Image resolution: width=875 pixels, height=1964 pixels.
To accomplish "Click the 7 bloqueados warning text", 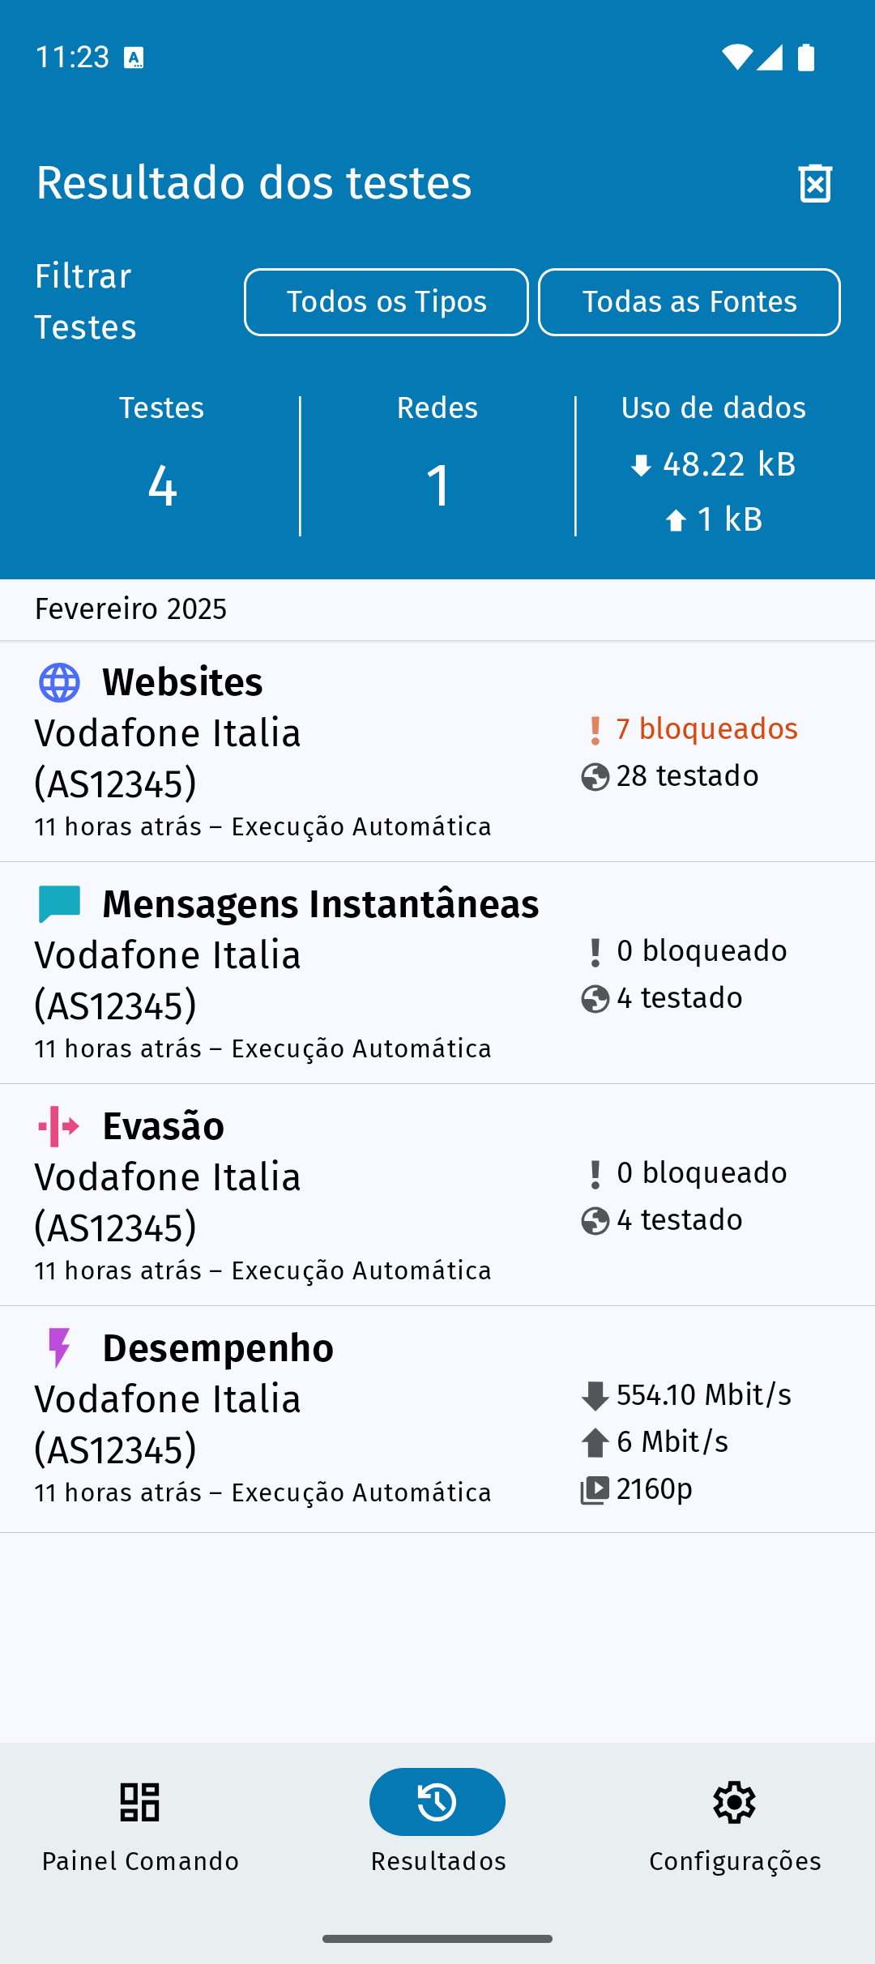I will point(706,729).
